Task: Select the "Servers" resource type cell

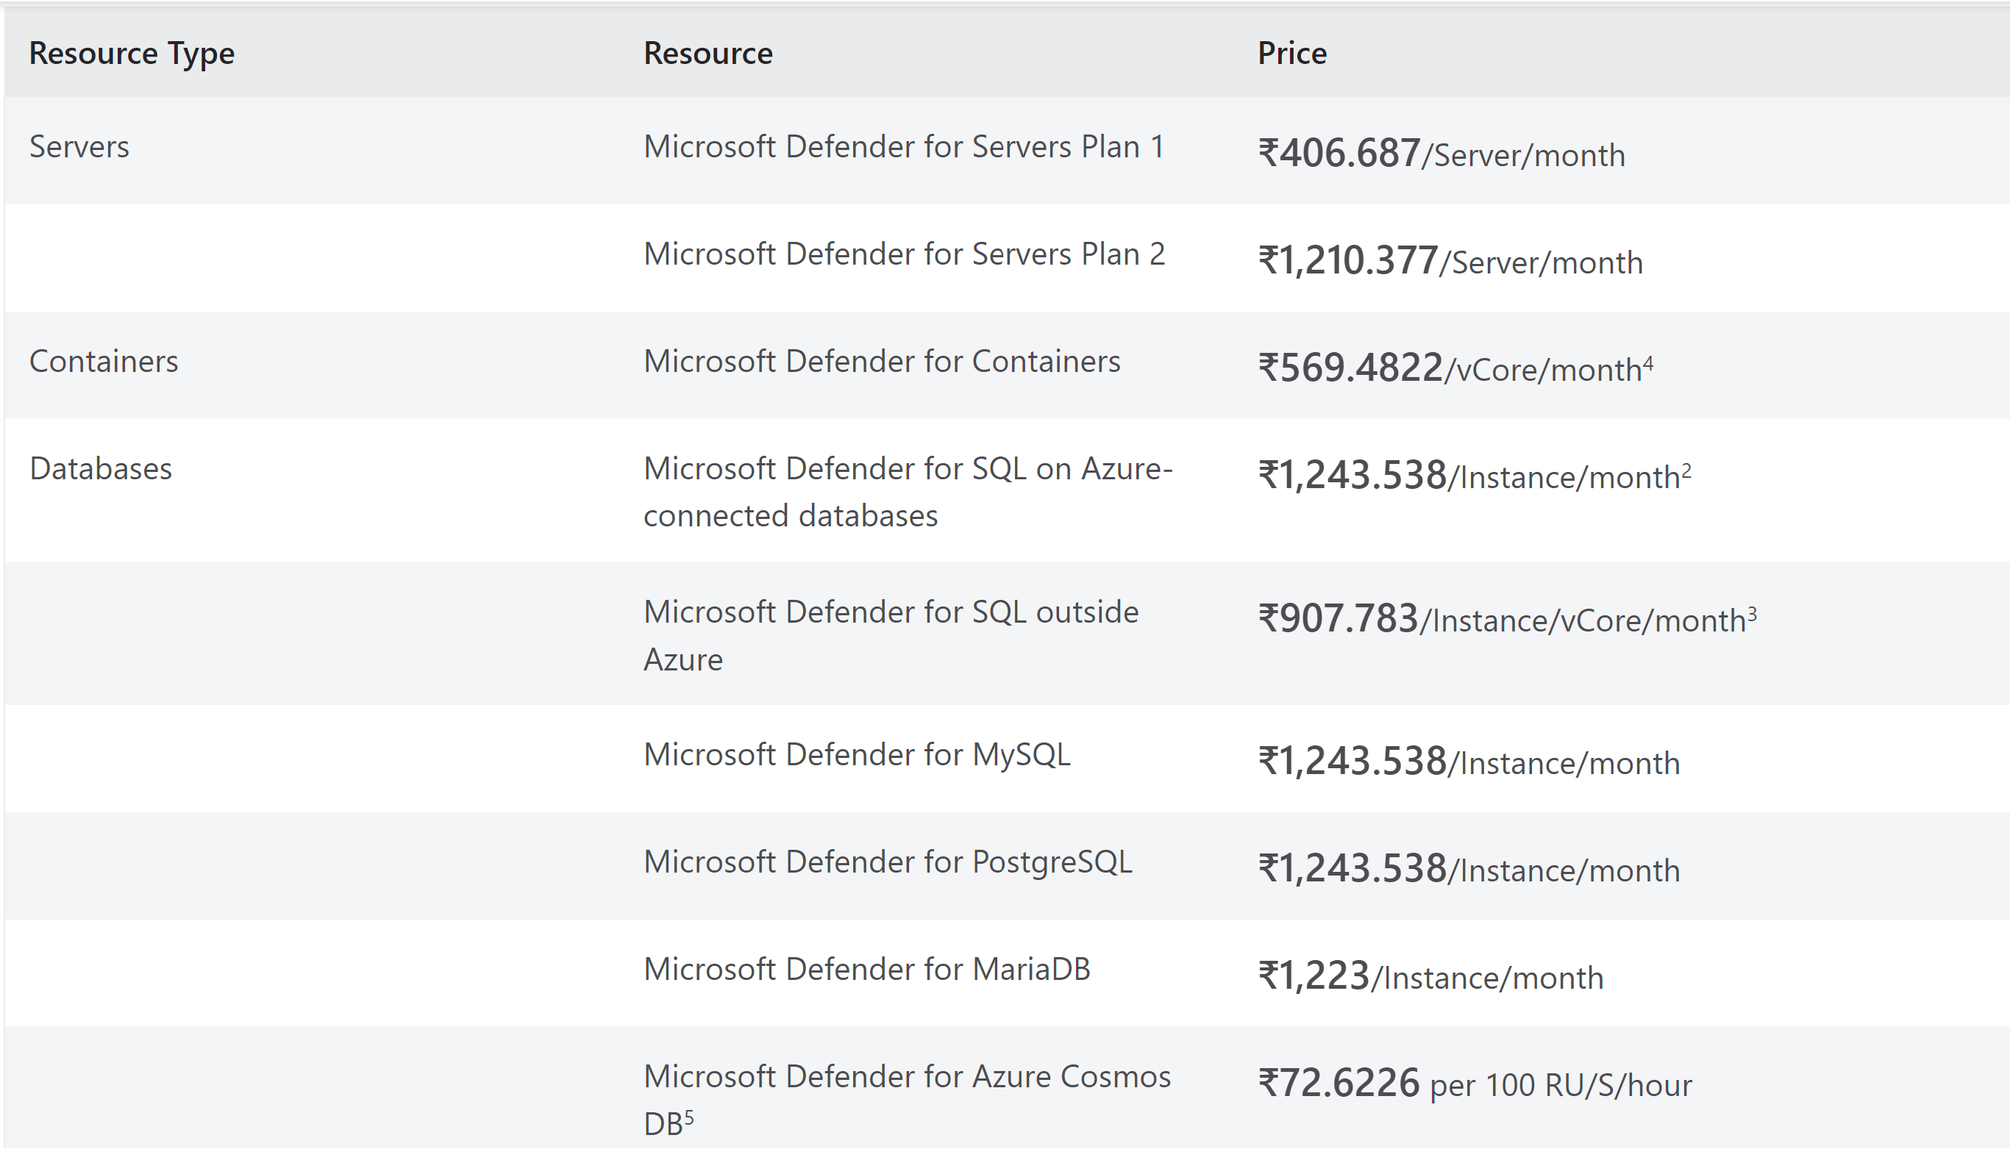Action: [x=79, y=147]
